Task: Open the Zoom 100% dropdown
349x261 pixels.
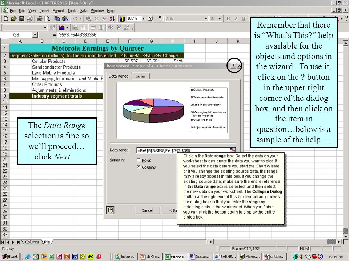Action: [x=144, y=19]
